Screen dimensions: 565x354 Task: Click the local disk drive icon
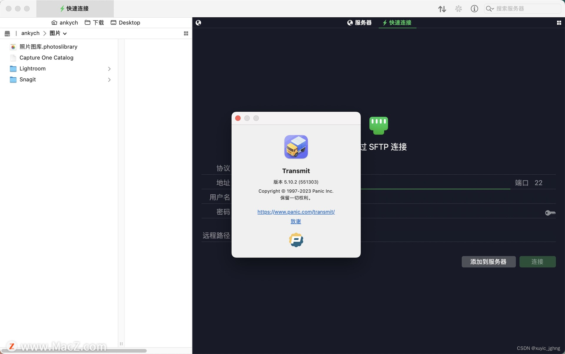7,34
